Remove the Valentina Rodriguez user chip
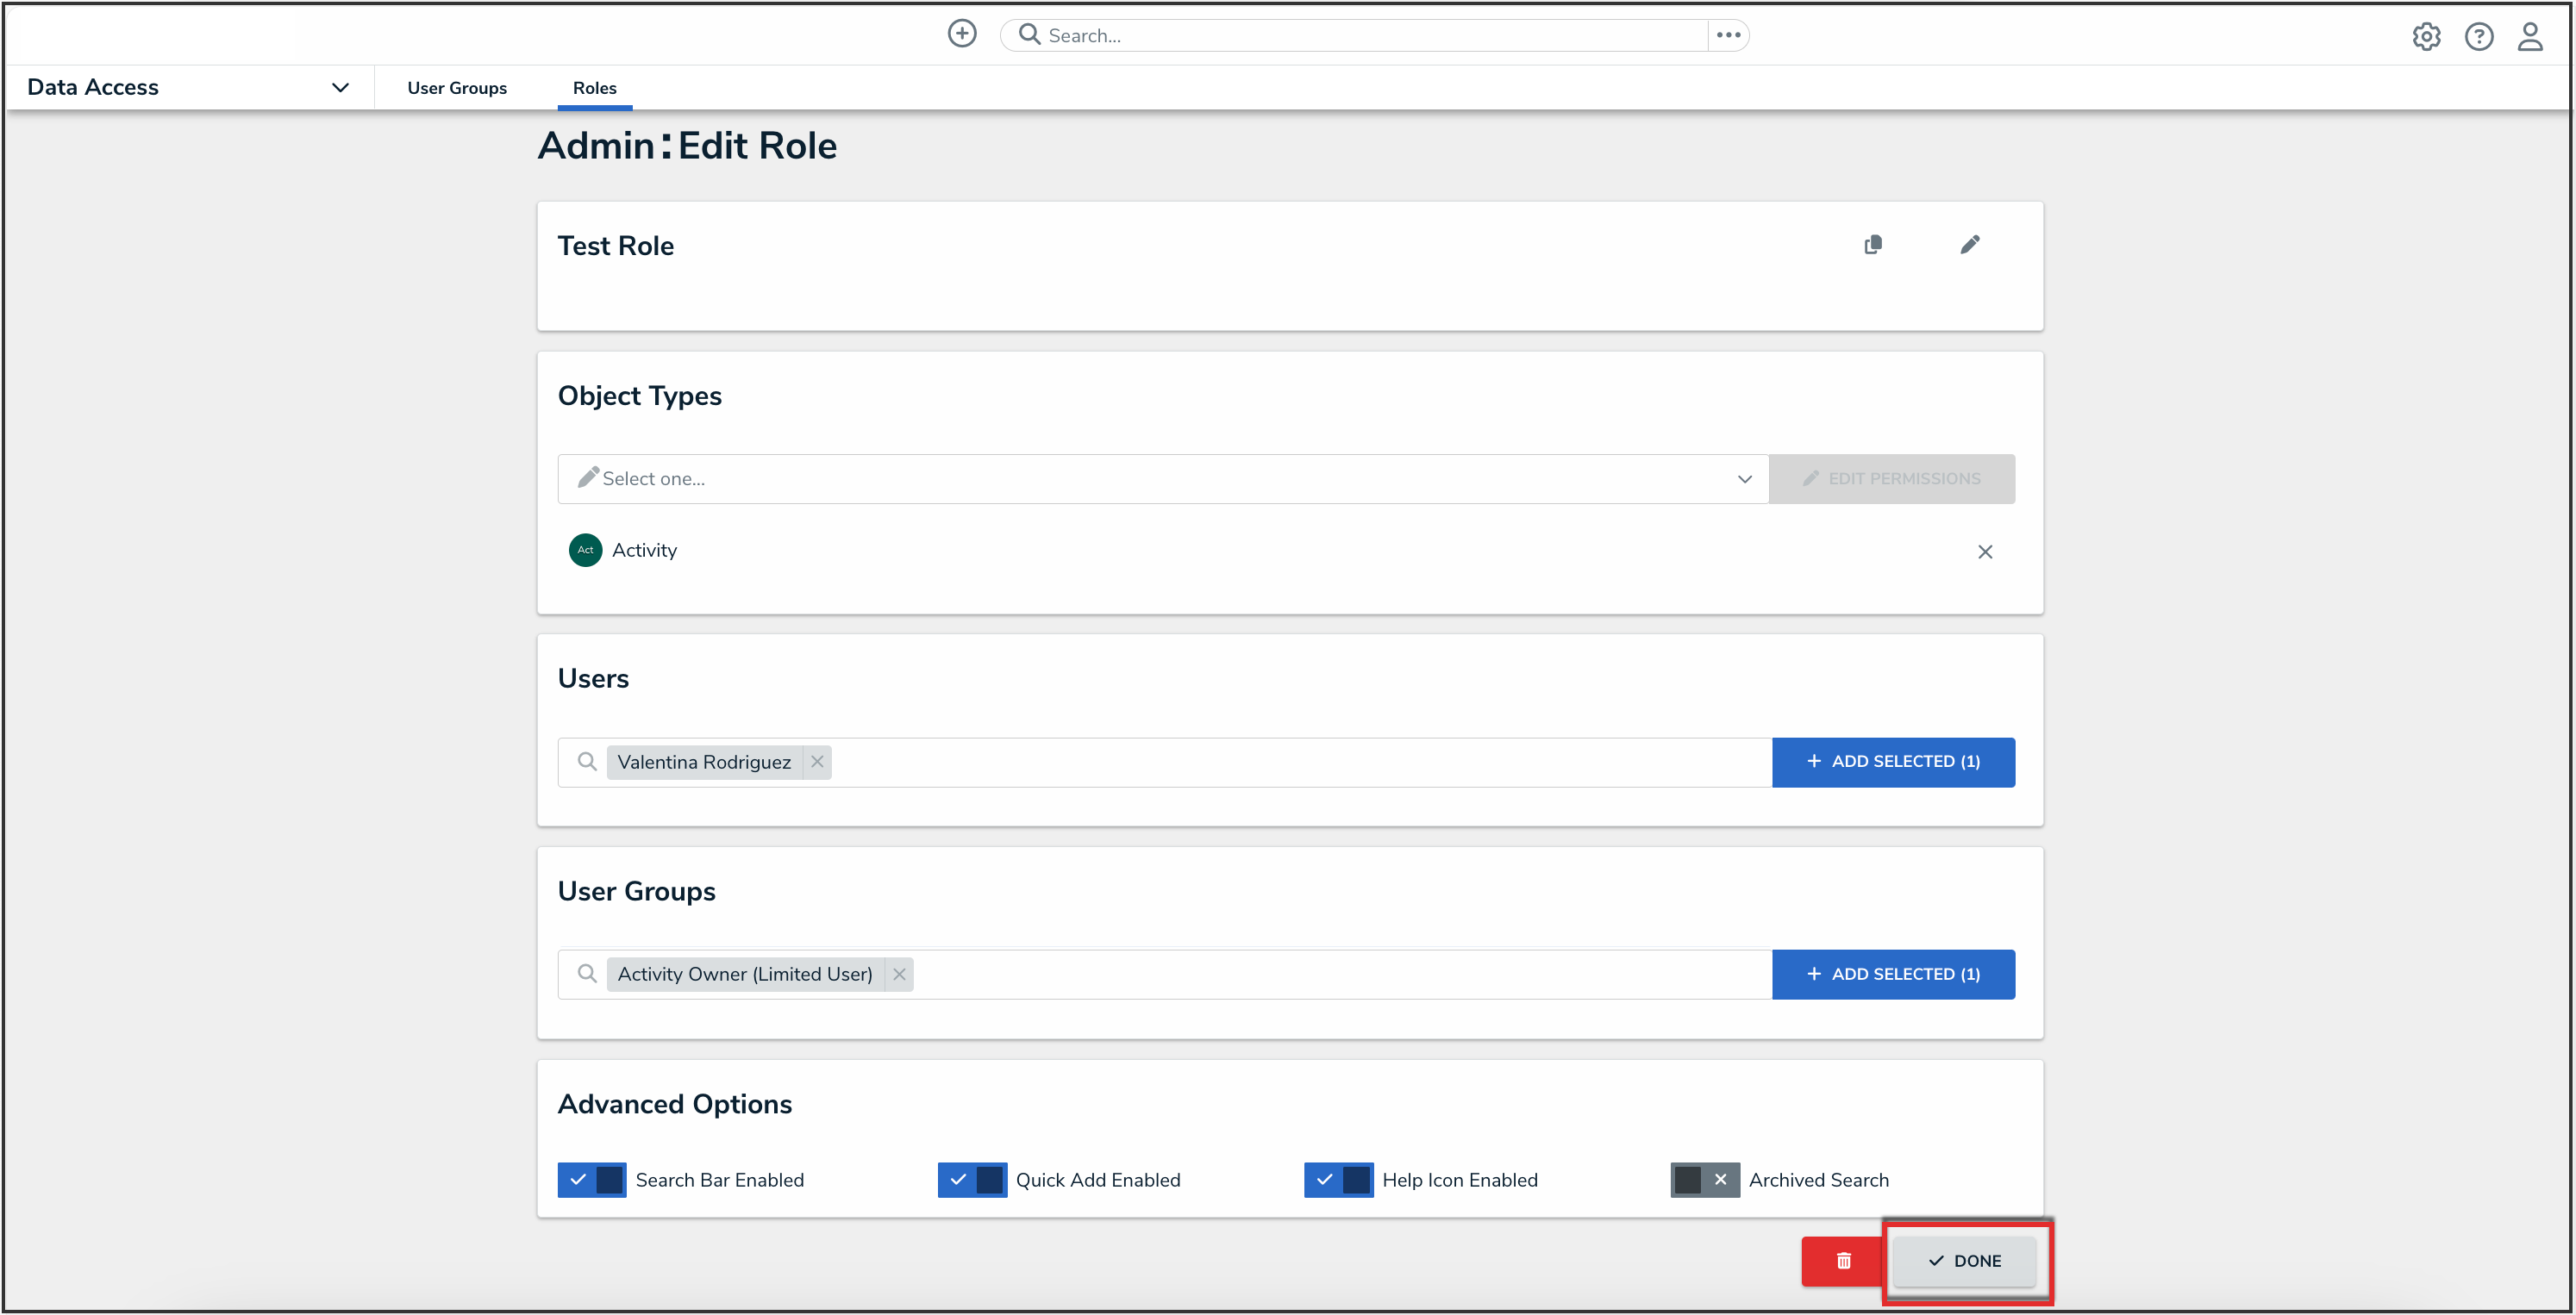Viewport: 2576px width, 1315px height. coord(817,762)
